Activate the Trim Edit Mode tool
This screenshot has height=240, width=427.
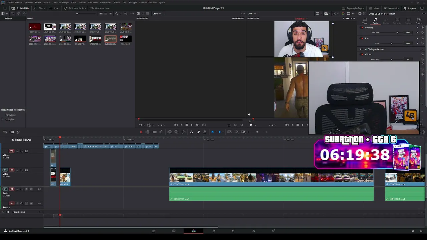click(x=148, y=132)
